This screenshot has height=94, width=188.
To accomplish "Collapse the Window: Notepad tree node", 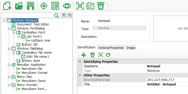I will (4, 20).
